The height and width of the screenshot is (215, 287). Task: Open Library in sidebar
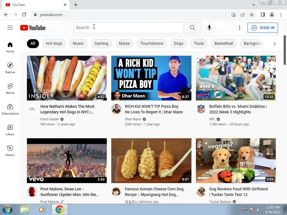10,130
